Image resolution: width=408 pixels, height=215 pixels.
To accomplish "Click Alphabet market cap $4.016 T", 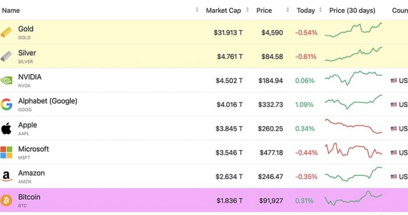I will tap(229, 105).
